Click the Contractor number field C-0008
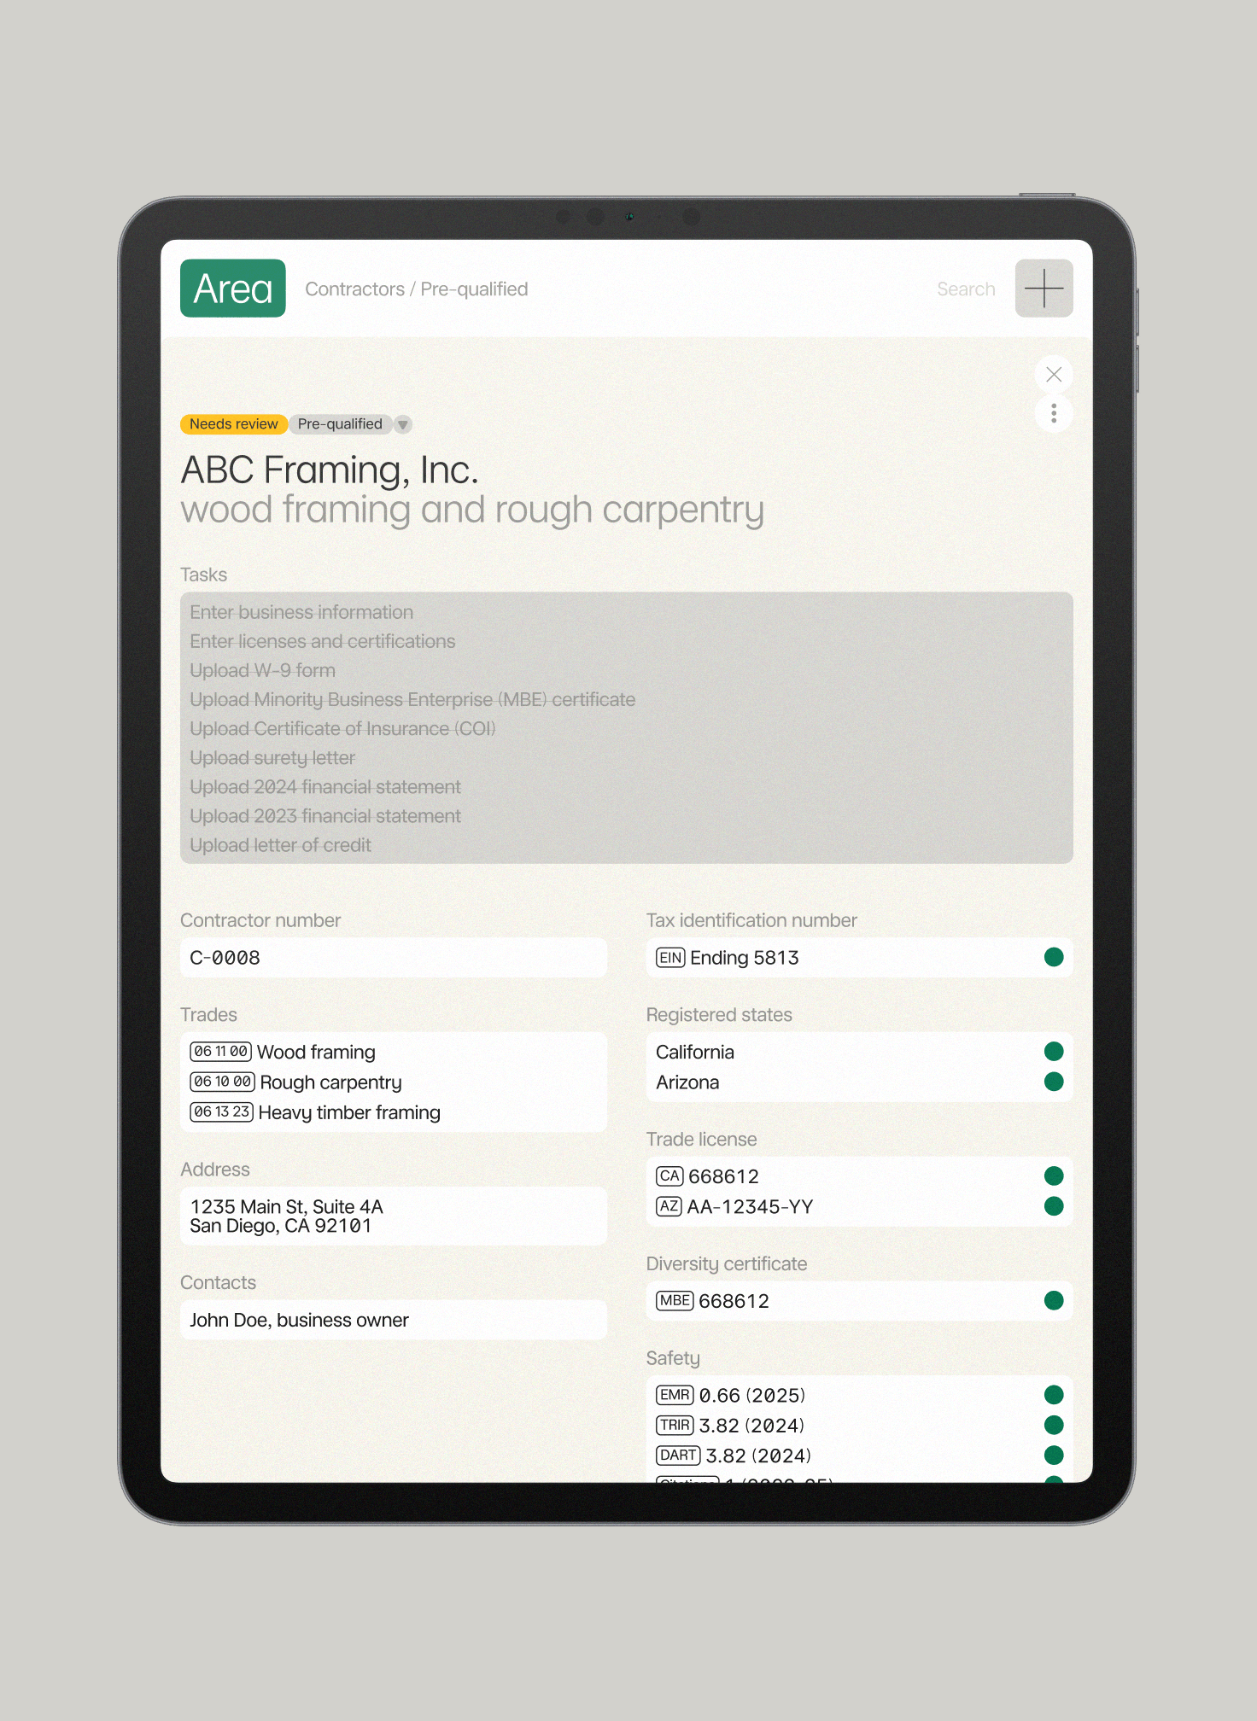Viewport: 1257px width, 1721px height. [x=393, y=958]
